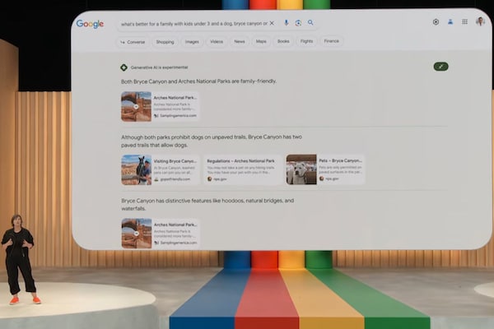494x329 pixels.
Task: Click in the search query field
Action: (x=194, y=24)
